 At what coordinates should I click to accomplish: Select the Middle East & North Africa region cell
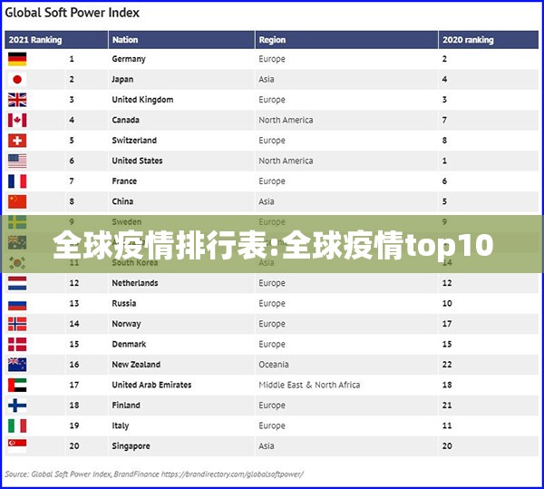click(x=309, y=385)
